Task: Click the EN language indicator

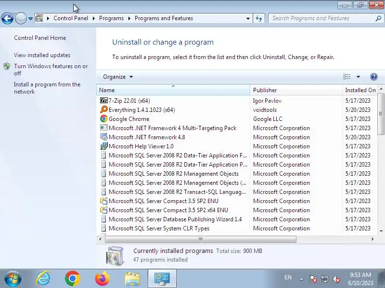Action: 288,277
